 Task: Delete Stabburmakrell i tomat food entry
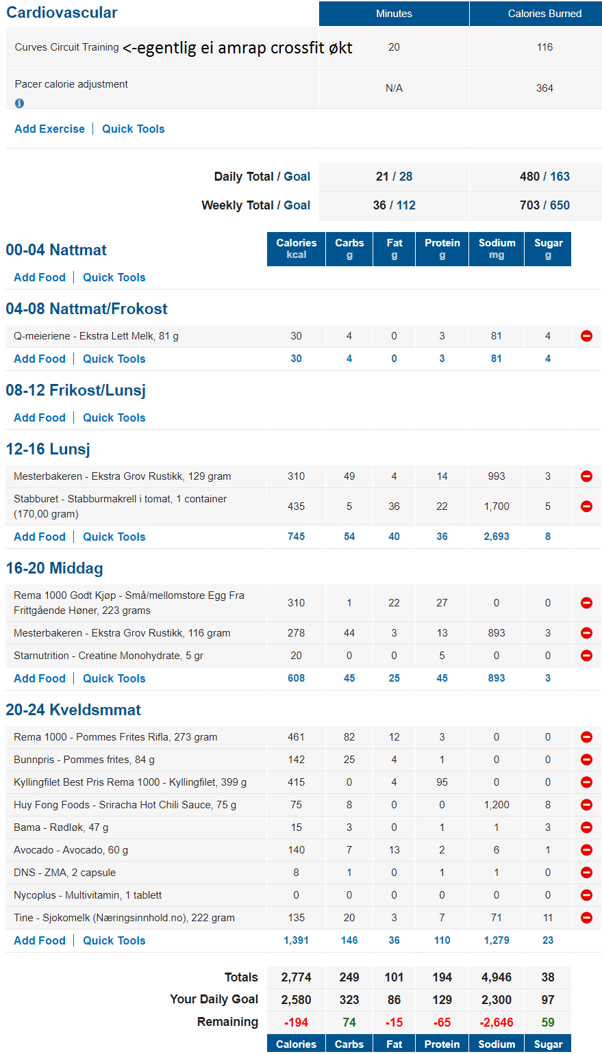point(586,506)
